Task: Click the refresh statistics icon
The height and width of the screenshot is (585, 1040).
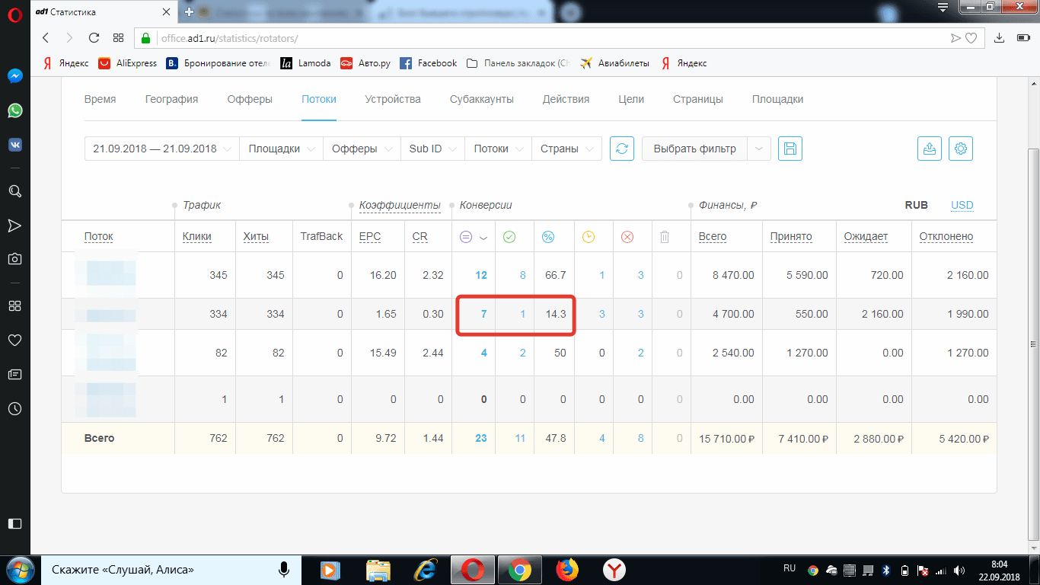Action: (622, 149)
